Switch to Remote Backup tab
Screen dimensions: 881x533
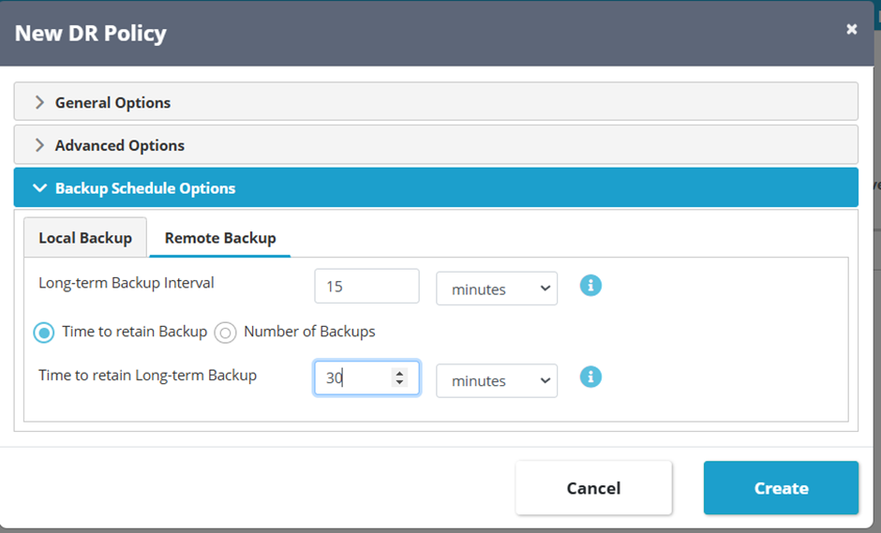point(220,238)
